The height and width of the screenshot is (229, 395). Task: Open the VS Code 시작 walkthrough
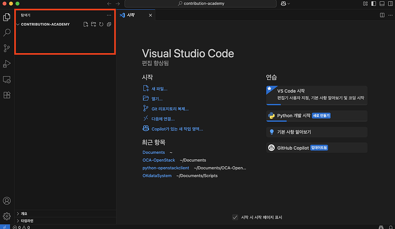tap(317, 95)
